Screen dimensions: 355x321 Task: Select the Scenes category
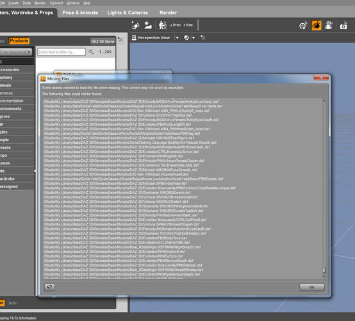[x=17, y=163]
